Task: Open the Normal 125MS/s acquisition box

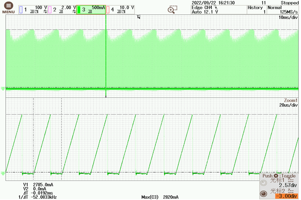Action: (283, 10)
